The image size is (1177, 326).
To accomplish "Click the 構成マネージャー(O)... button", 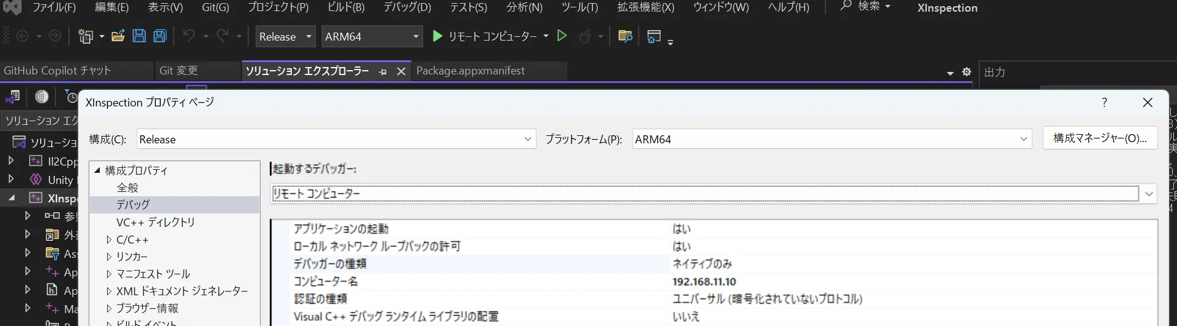I will [1100, 138].
